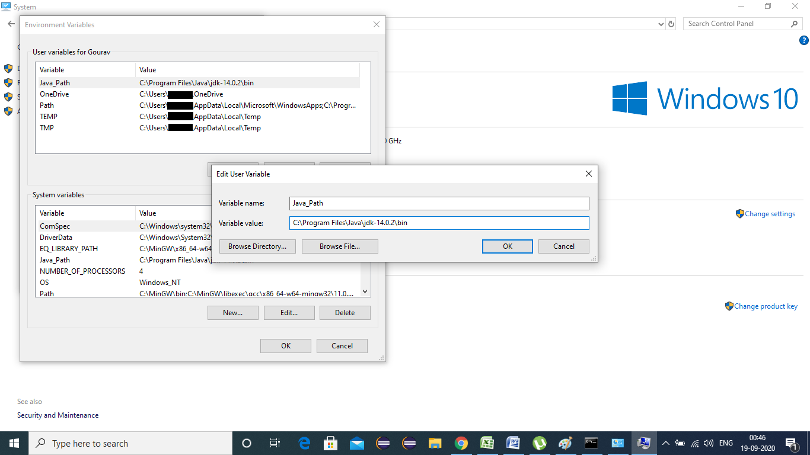Close the Environment Variables dialog
Image resolution: width=810 pixels, height=455 pixels.
pos(376,25)
